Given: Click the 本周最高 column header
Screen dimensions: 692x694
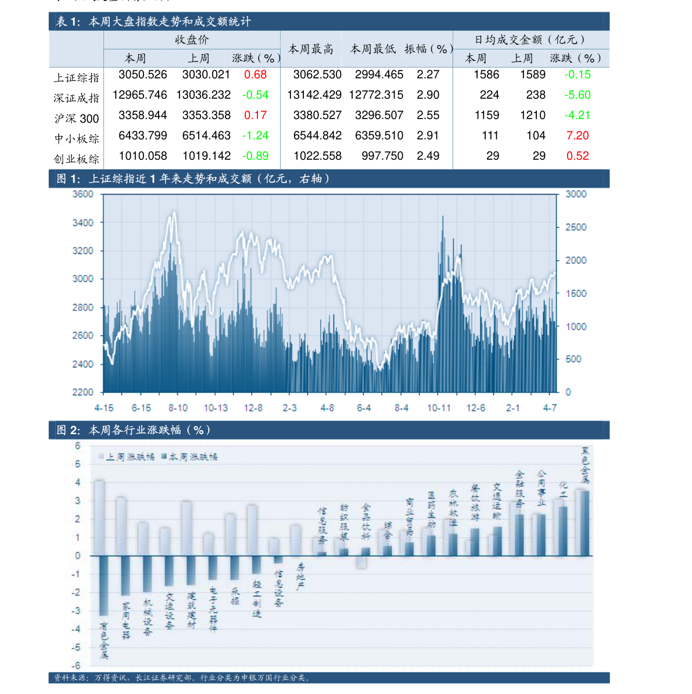Looking at the screenshot, I should point(311,49).
